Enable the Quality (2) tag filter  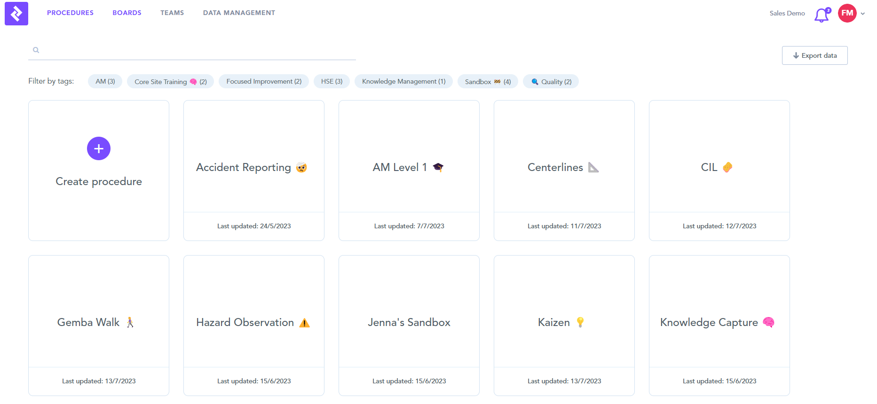[551, 81]
